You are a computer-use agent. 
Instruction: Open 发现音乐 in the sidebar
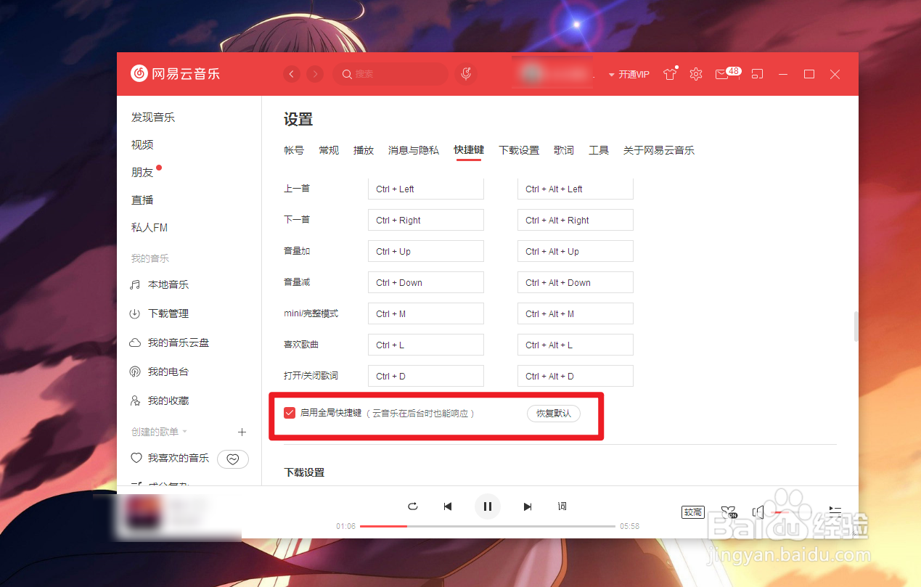coord(153,118)
